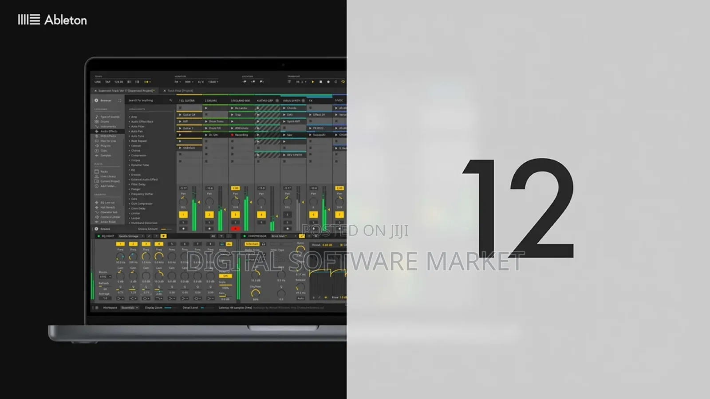The width and height of the screenshot is (710, 399).
Task: Click the Ableton logo
Action: pyautogui.click(x=52, y=20)
